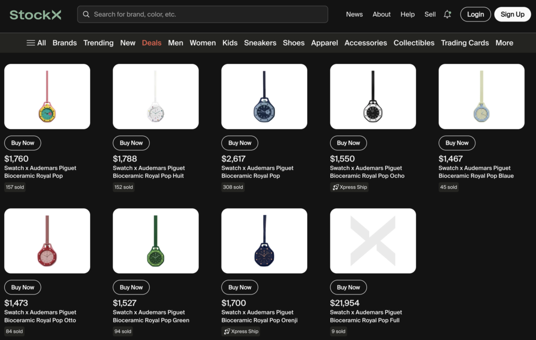Browse the Sneakers category

pyautogui.click(x=260, y=43)
